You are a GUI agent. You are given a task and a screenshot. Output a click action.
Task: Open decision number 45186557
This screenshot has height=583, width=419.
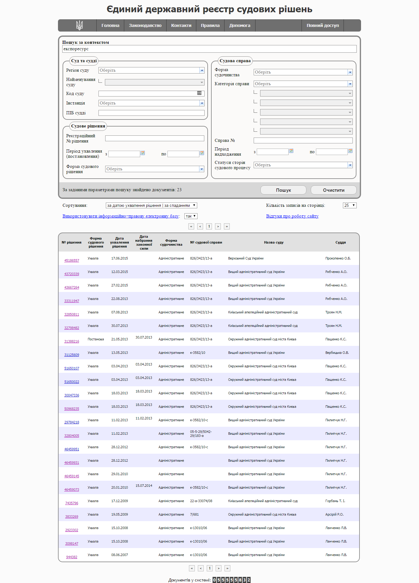click(72, 261)
